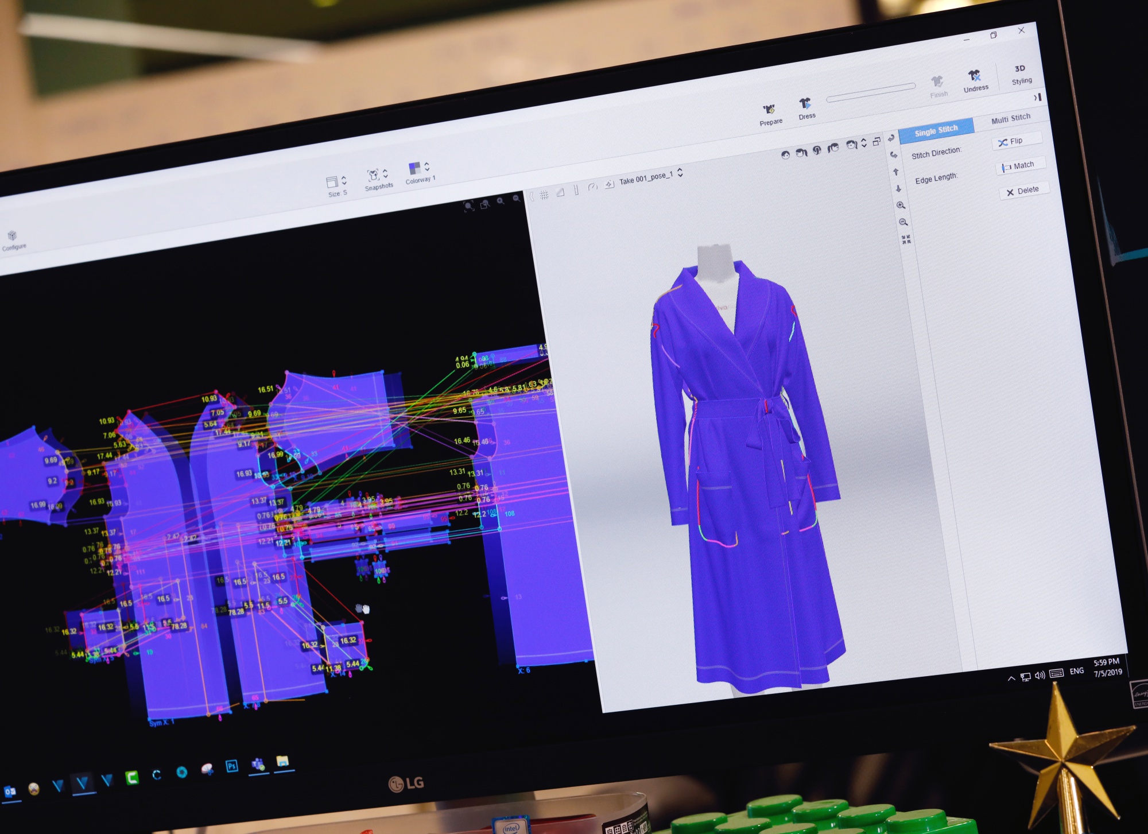Click the Dress garment icon

click(805, 104)
